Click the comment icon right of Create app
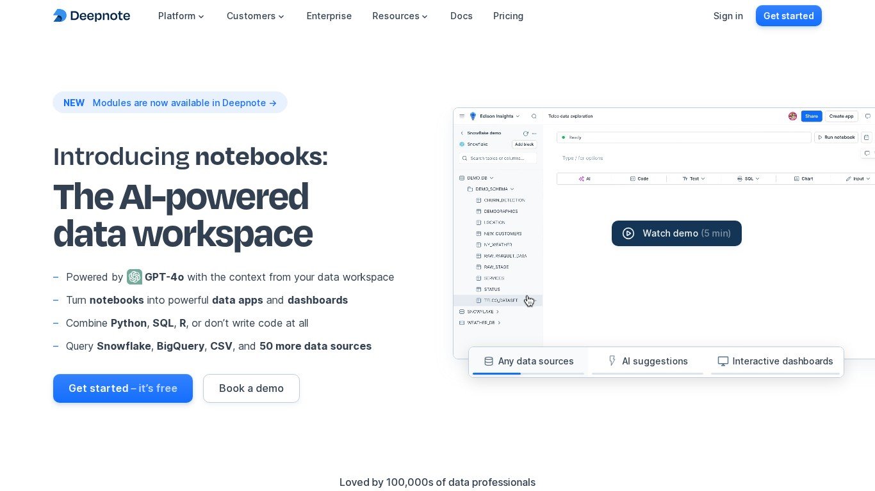875x491 pixels. coord(868,116)
